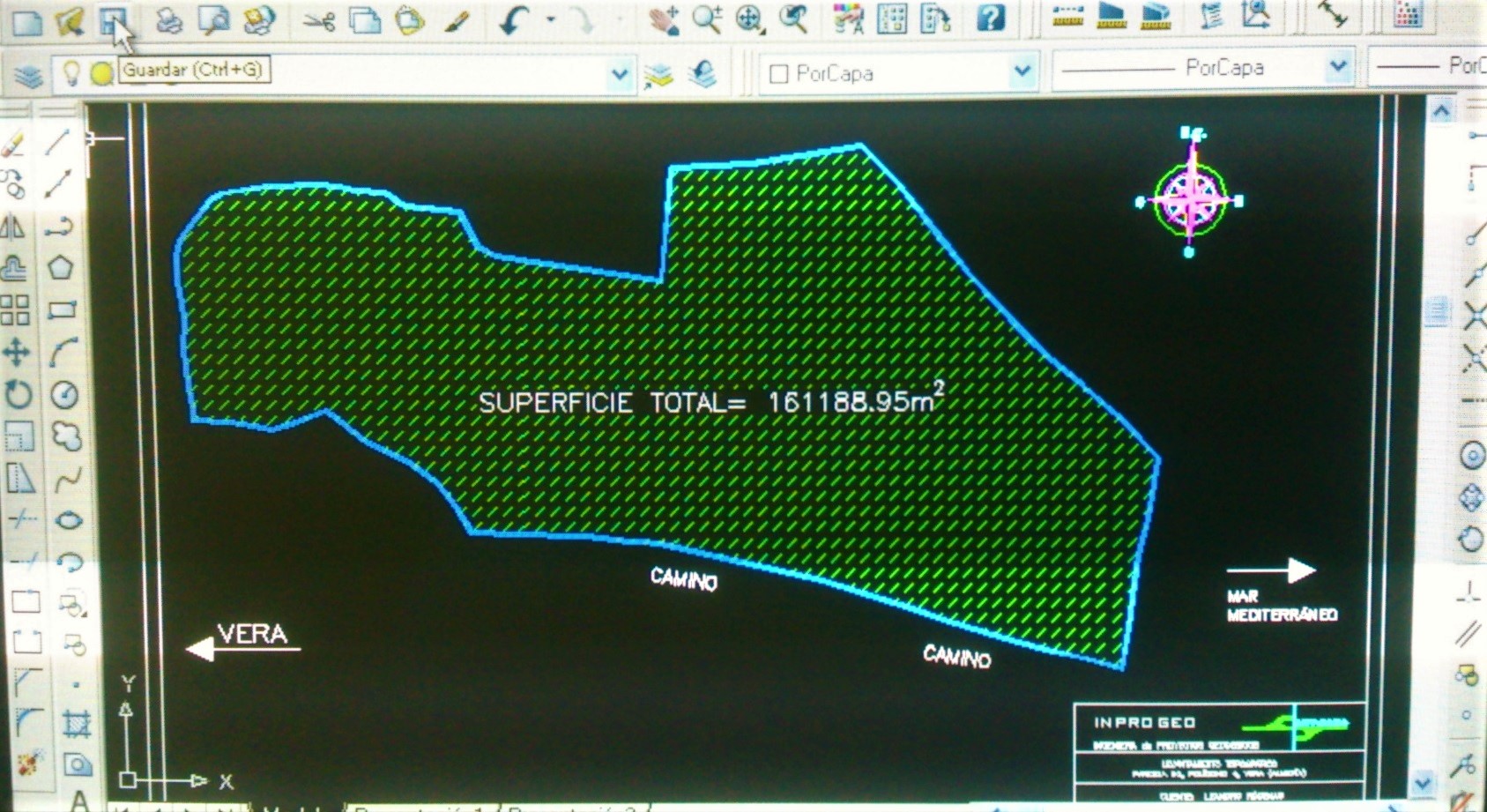Open the Help question mark icon
This screenshot has height=812, width=1487.
991,19
